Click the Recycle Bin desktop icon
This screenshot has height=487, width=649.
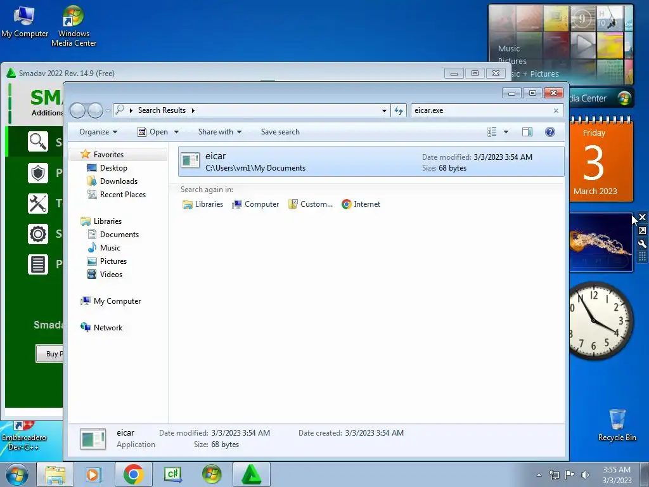(x=617, y=425)
